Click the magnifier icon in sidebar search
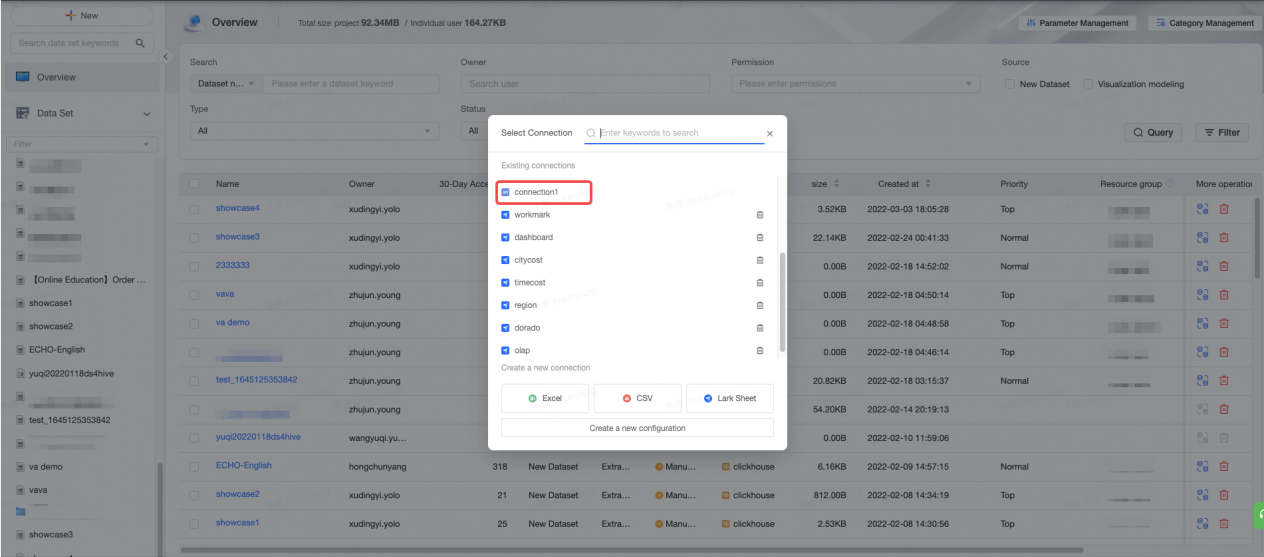Image resolution: width=1264 pixels, height=557 pixels. tap(140, 43)
